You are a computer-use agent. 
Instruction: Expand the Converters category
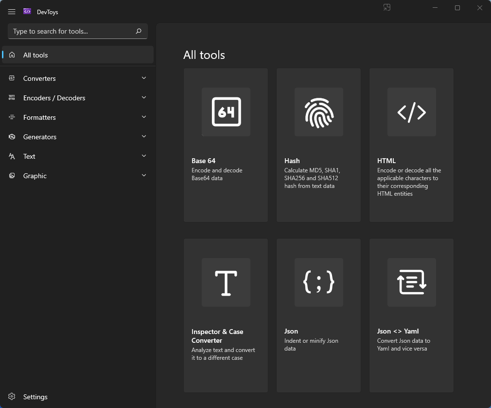pos(143,78)
